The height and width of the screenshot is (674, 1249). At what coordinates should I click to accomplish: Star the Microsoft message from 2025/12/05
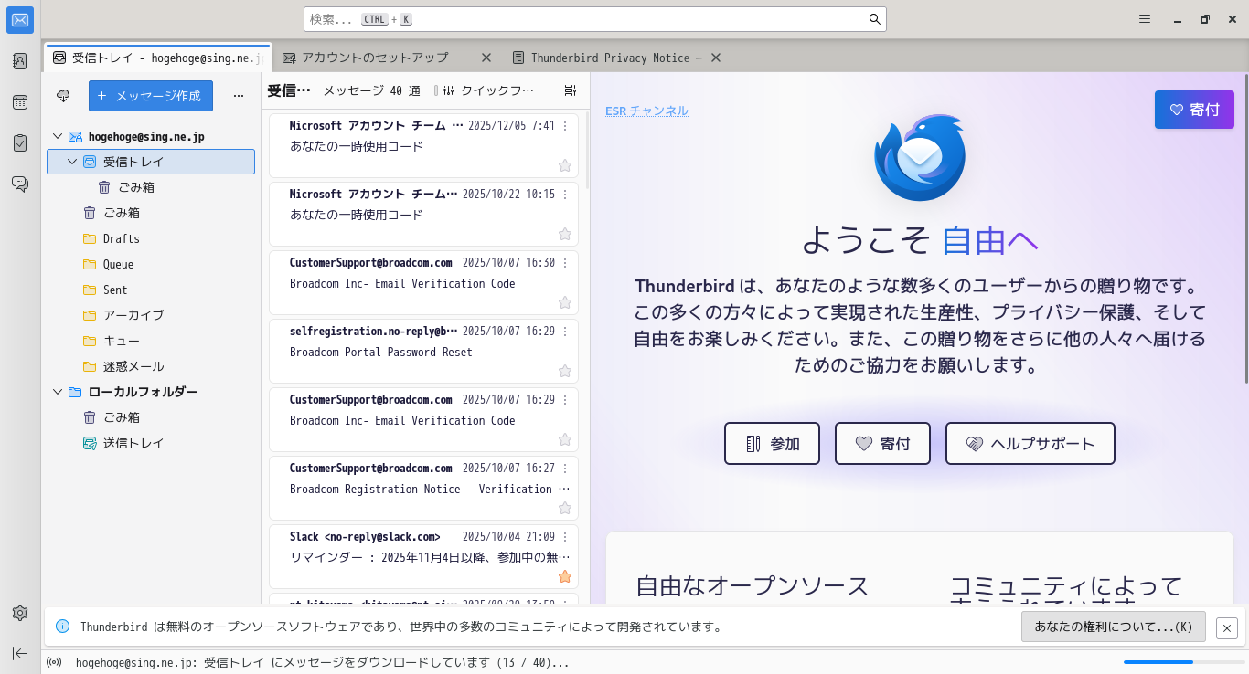point(565,165)
